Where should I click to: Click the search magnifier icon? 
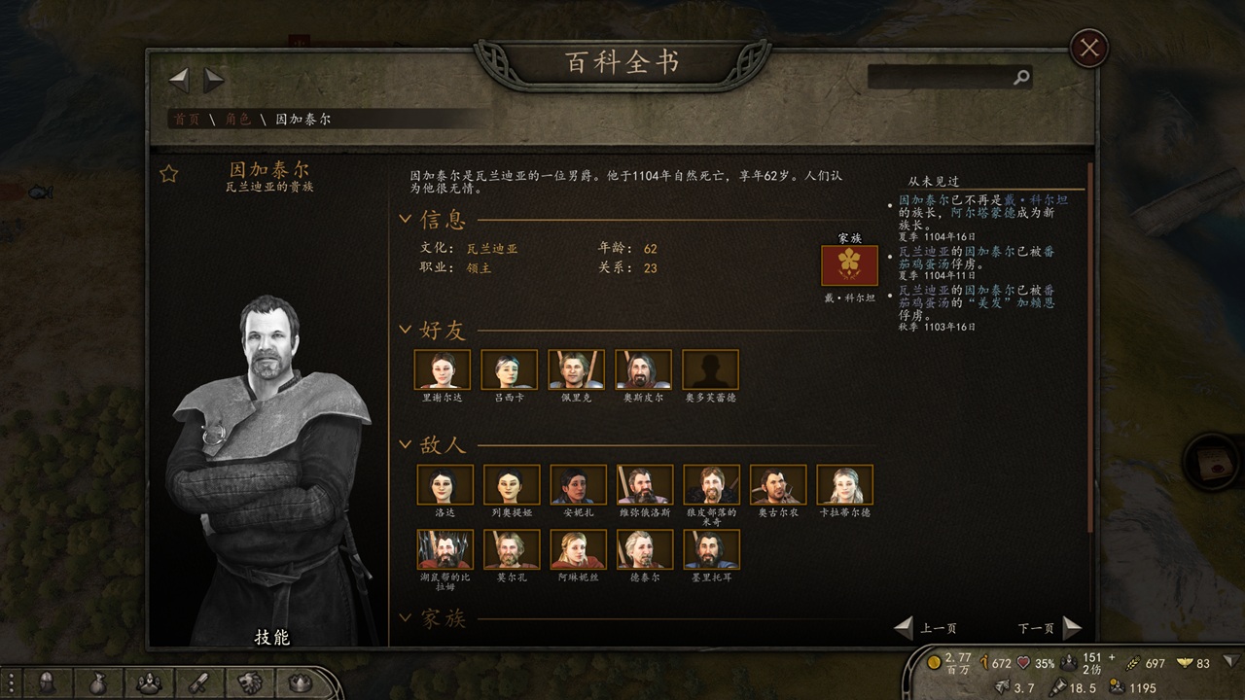tap(1020, 77)
